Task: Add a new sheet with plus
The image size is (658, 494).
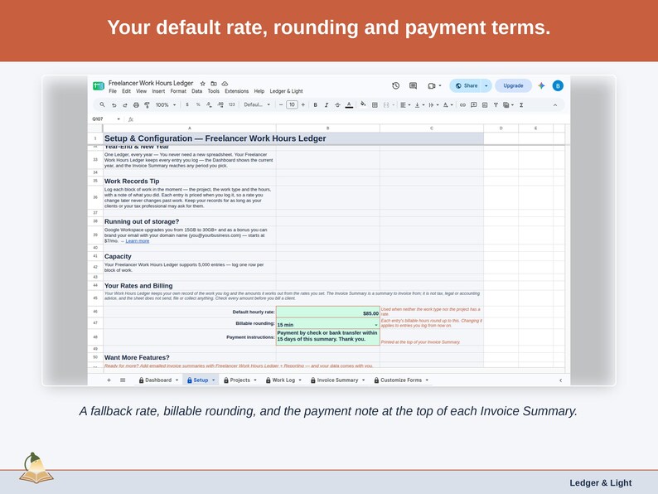Action: (x=109, y=380)
